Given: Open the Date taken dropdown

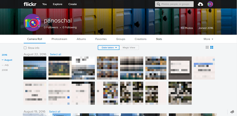Looking at the screenshot, I should pyautogui.click(x=108, y=47).
